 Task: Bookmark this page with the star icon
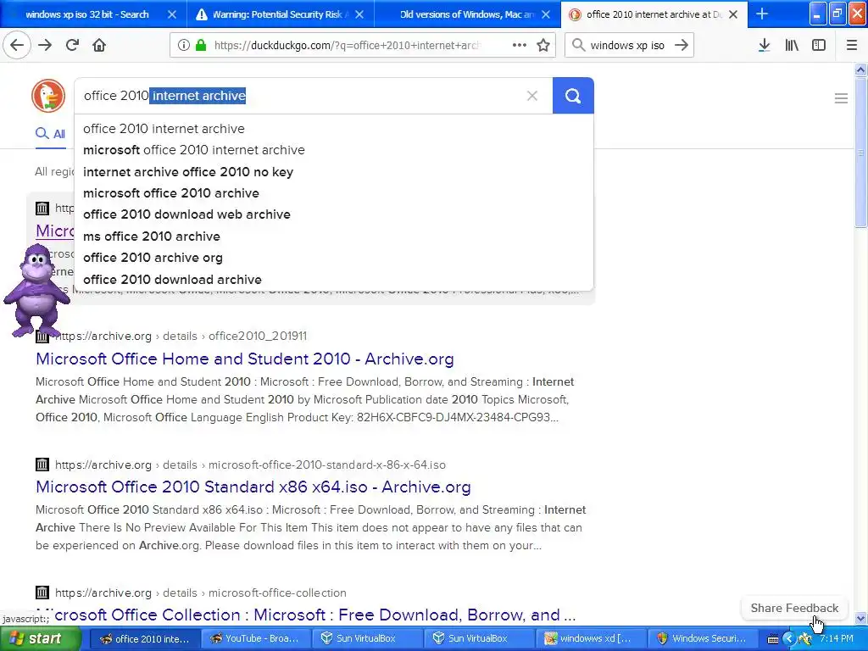543,45
